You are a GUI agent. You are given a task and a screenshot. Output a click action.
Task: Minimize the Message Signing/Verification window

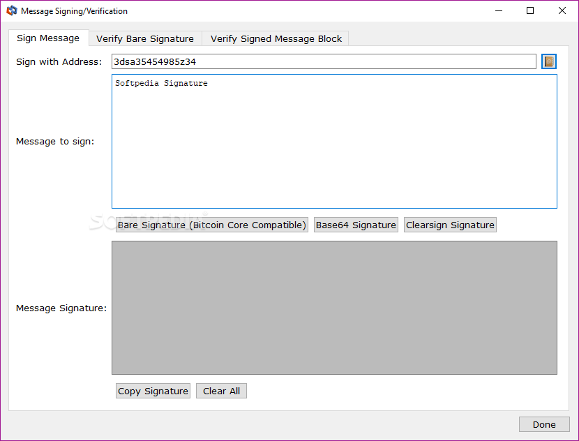pyautogui.click(x=499, y=10)
